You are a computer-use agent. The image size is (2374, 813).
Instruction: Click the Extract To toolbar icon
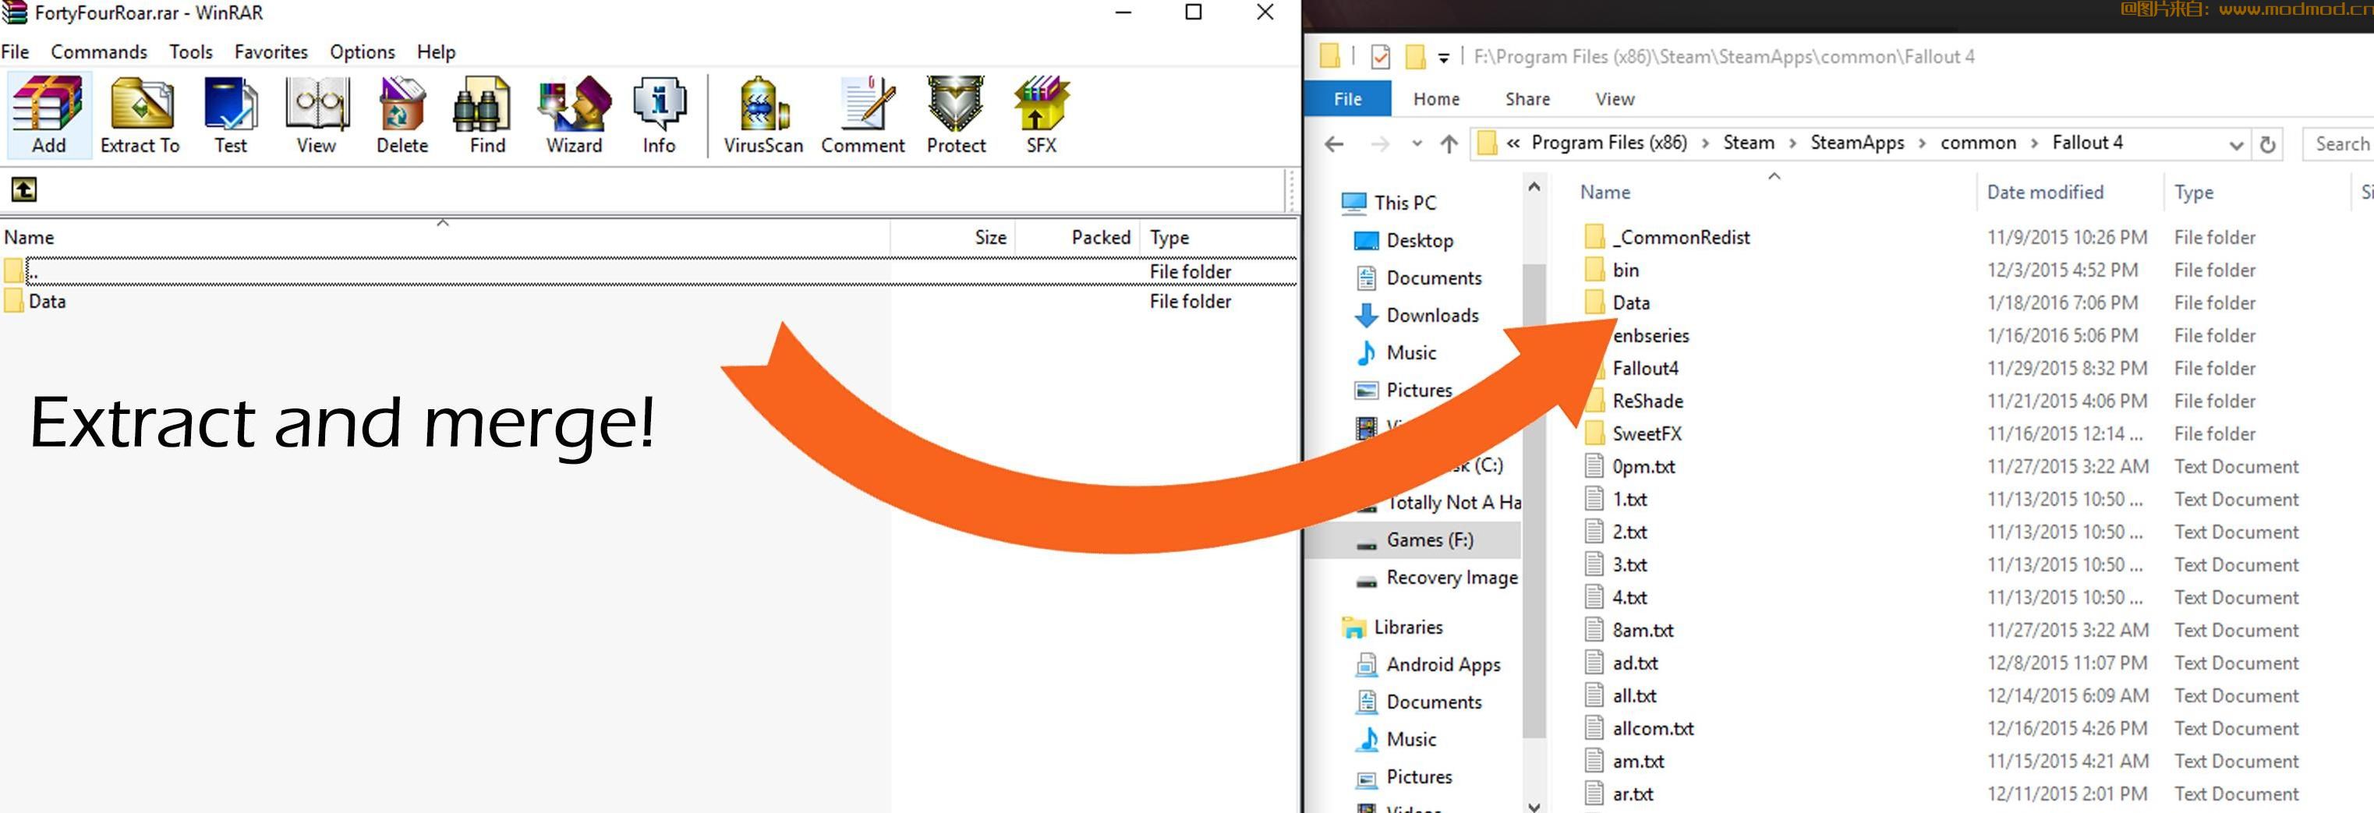click(140, 115)
